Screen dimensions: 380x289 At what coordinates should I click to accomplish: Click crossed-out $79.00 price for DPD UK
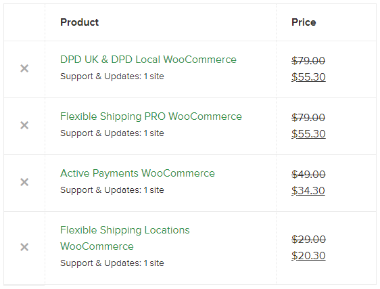point(308,61)
